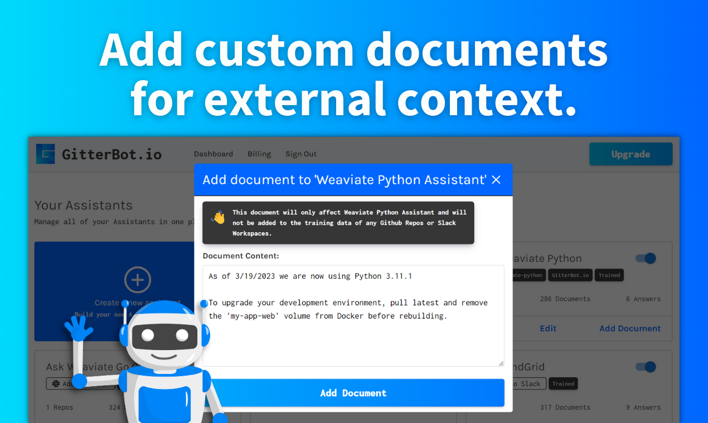Click the 'Document Content:' label
This screenshot has width=708, height=423.
coord(241,256)
